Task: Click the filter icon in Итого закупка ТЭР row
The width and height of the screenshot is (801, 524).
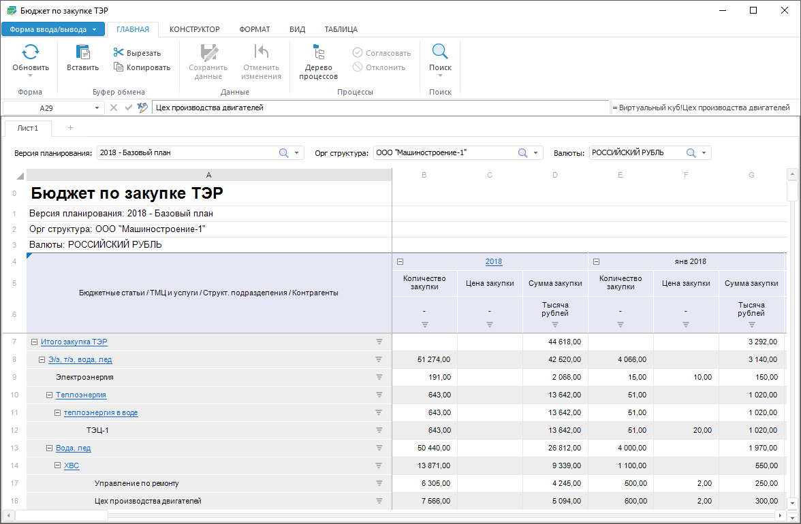Action: click(x=379, y=342)
